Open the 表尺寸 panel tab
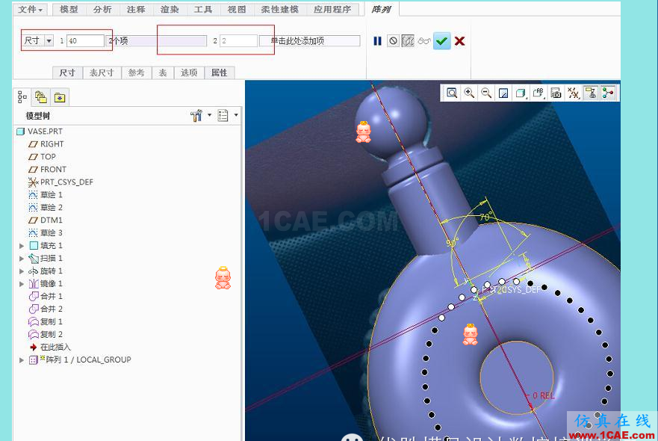 click(102, 73)
